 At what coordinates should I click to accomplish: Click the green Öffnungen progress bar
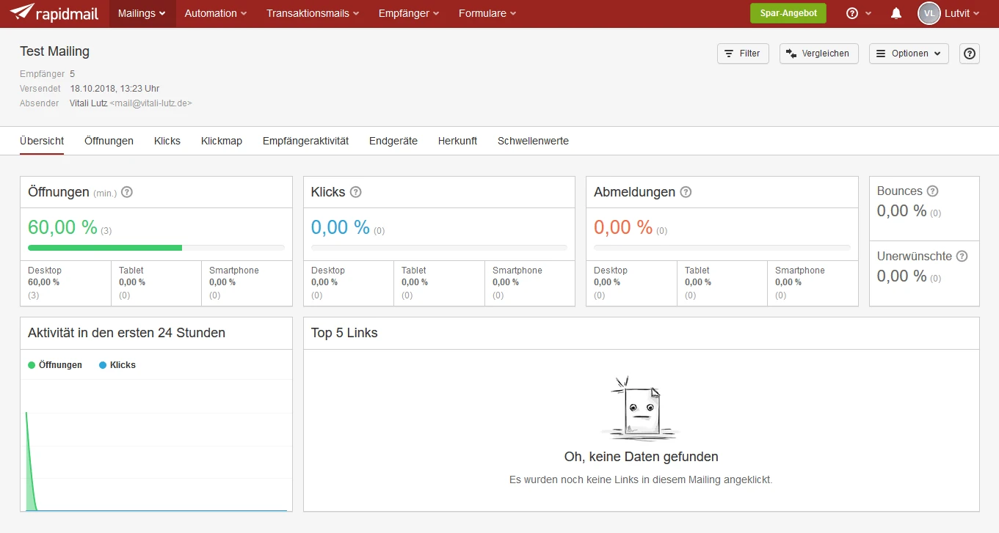(x=105, y=248)
